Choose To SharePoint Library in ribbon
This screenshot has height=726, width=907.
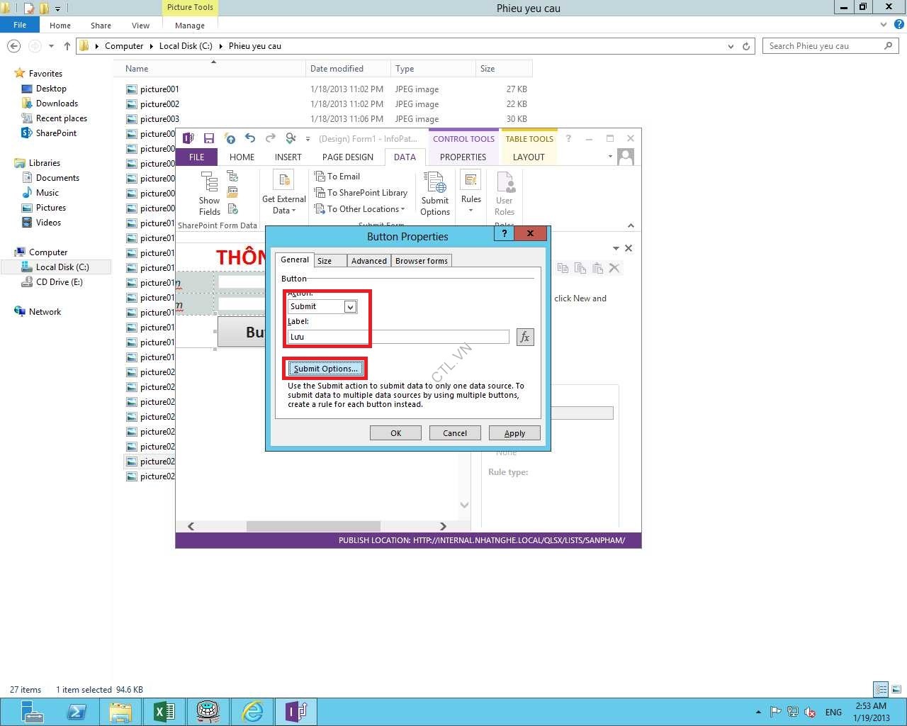click(x=361, y=193)
